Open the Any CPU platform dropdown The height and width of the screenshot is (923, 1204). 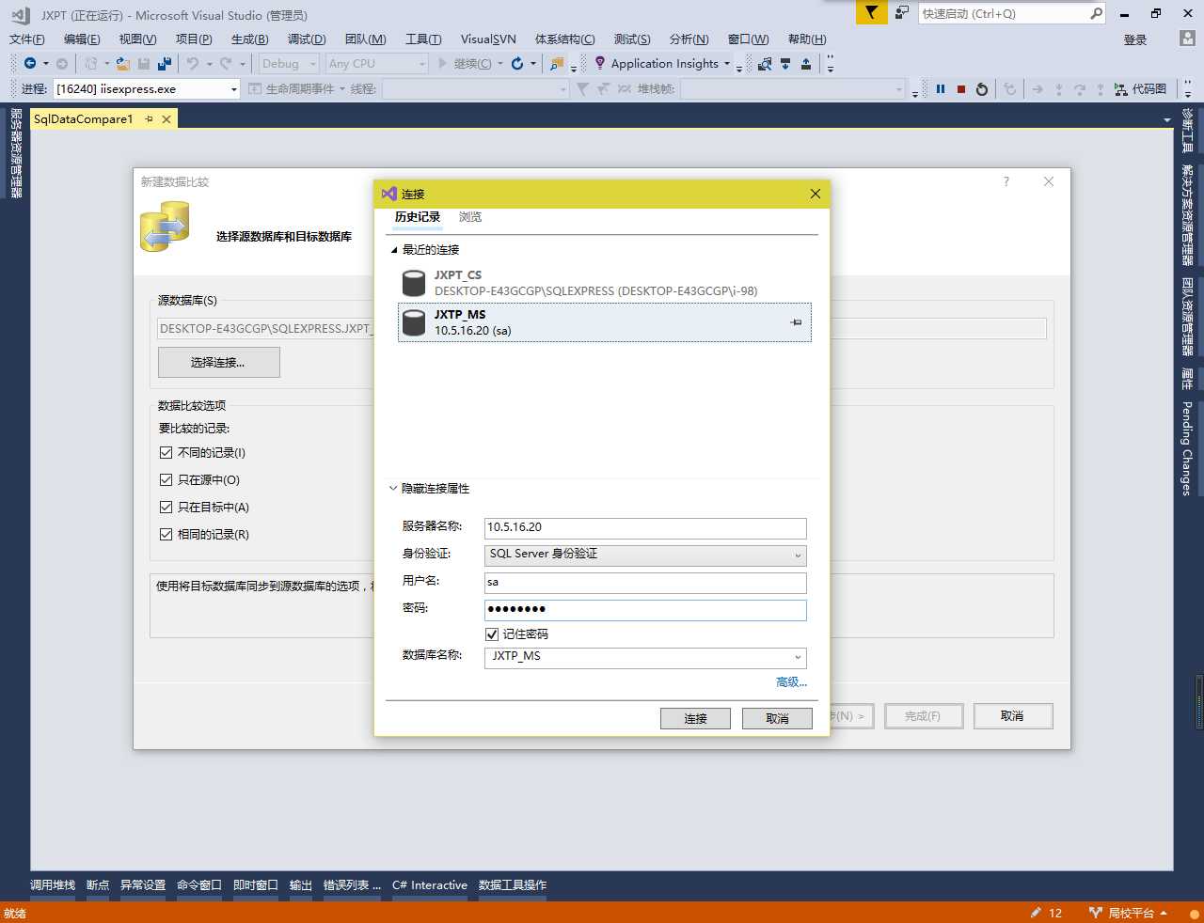(422, 64)
